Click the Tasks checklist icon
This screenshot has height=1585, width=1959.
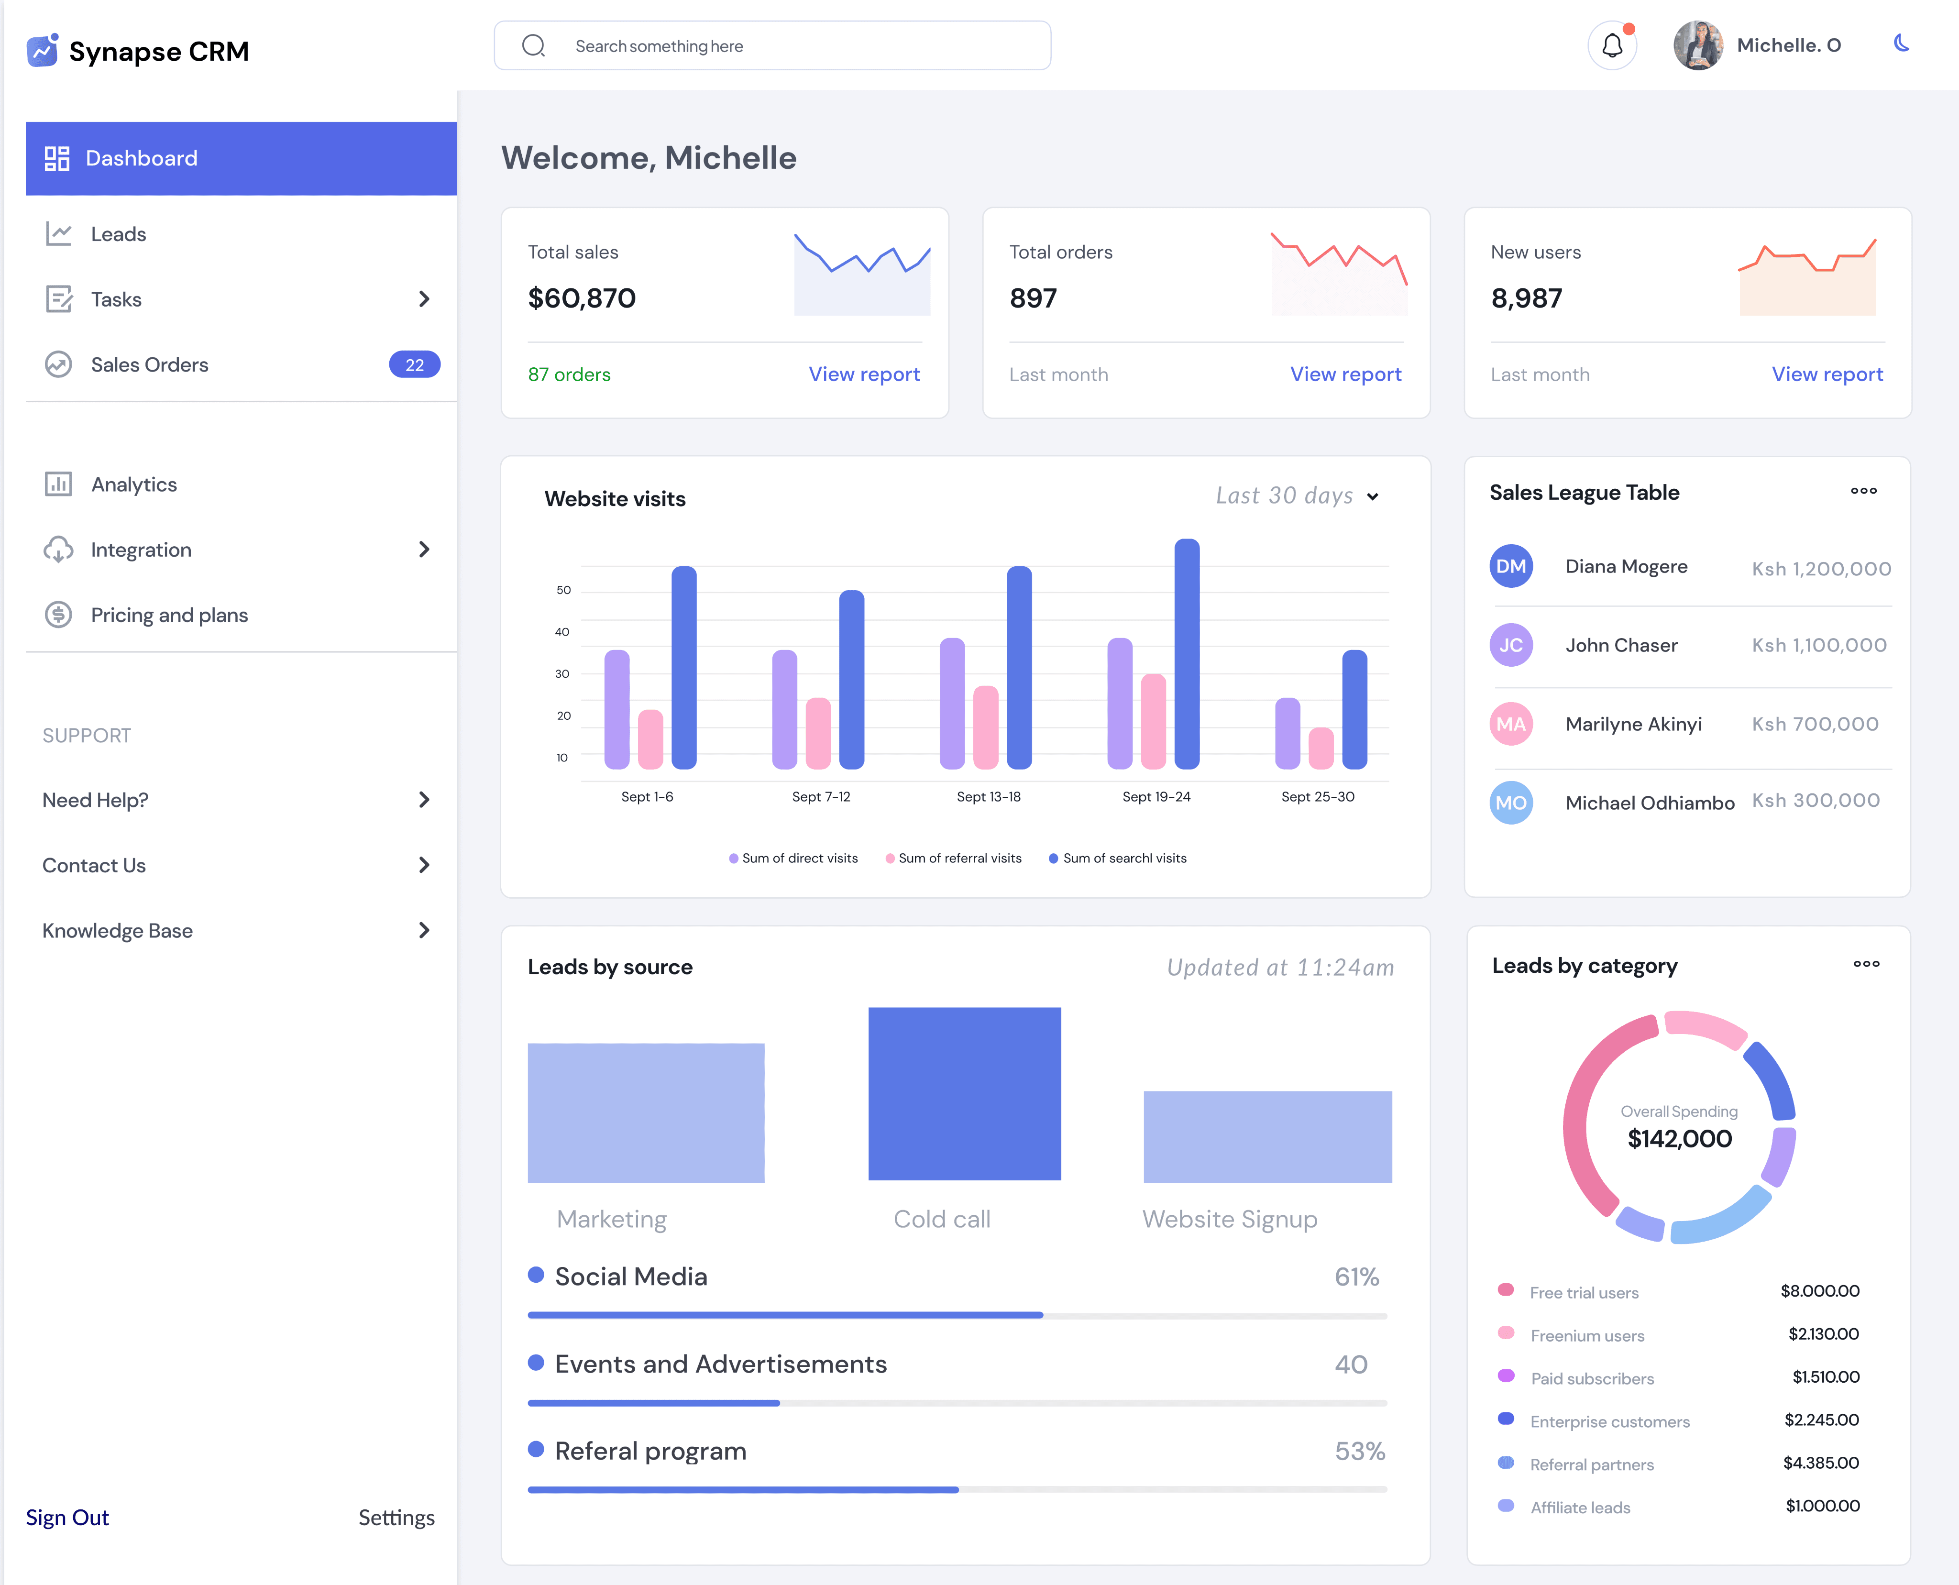pyautogui.click(x=58, y=298)
